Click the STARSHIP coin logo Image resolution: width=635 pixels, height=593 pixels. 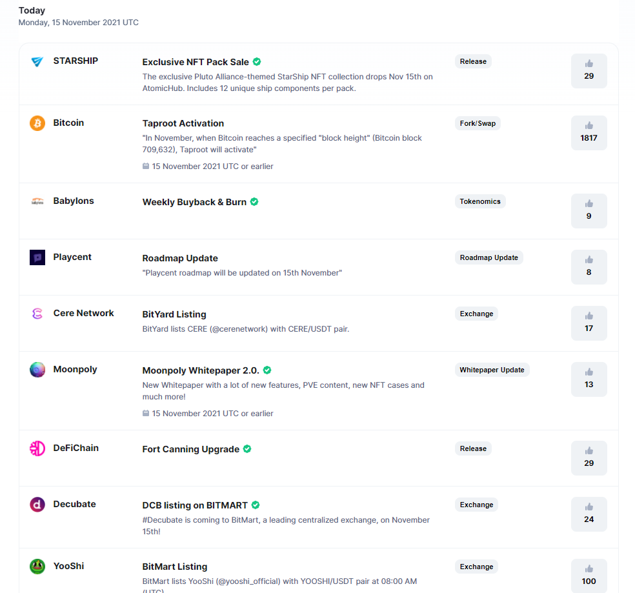pyautogui.click(x=37, y=61)
